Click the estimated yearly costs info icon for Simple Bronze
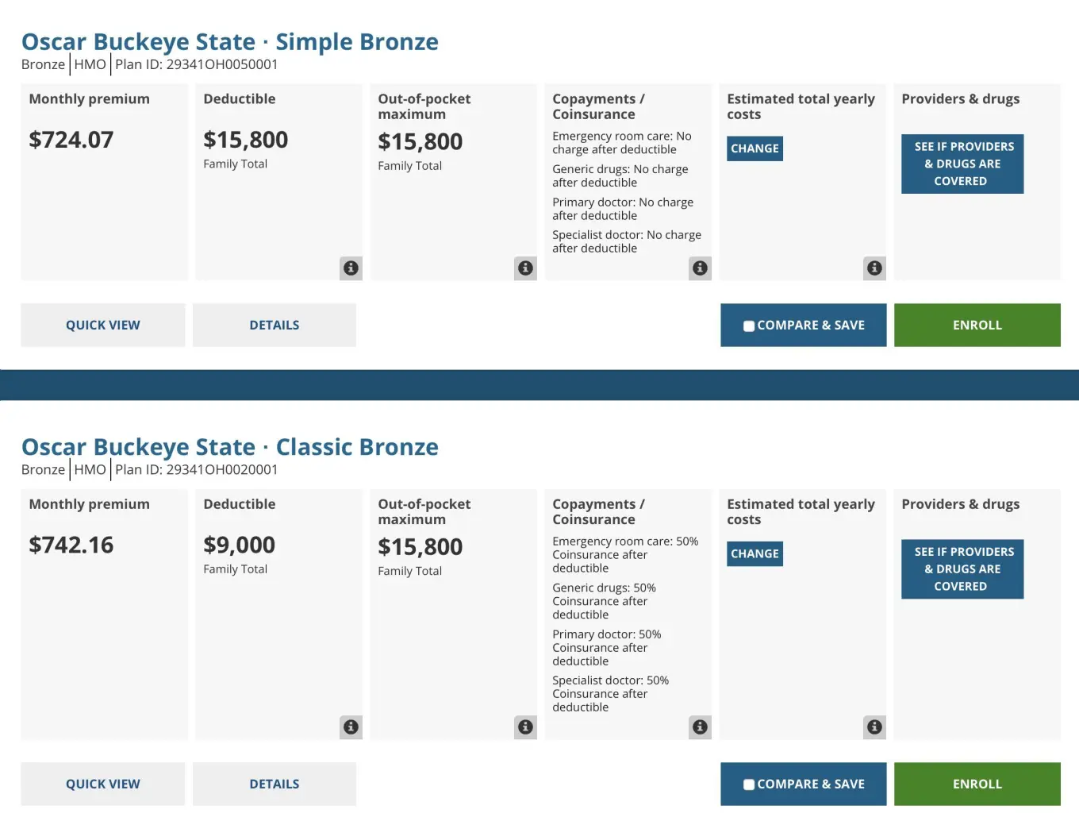The width and height of the screenshot is (1079, 821). pyautogui.click(x=874, y=268)
